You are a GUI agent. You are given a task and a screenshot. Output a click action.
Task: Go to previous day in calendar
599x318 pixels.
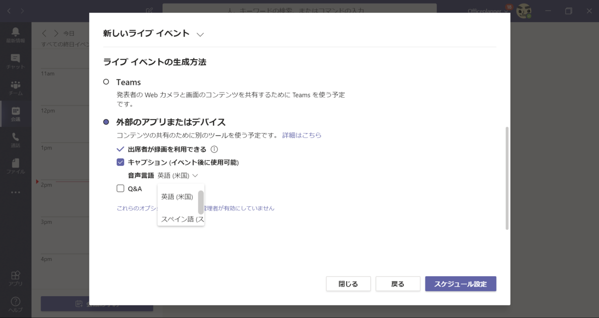(44, 33)
